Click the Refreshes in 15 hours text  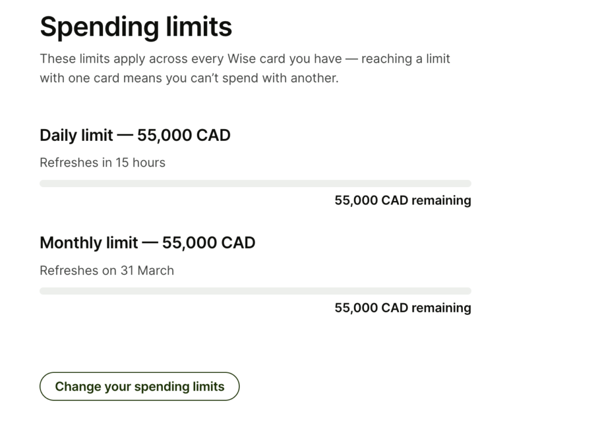(103, 163)
